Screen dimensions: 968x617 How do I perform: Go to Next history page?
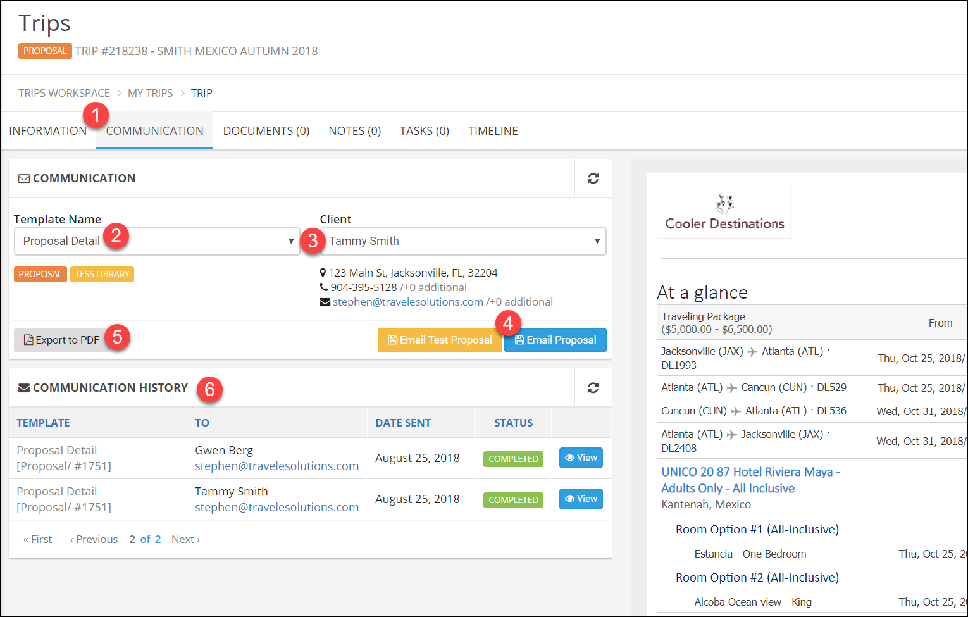[185, 540]
